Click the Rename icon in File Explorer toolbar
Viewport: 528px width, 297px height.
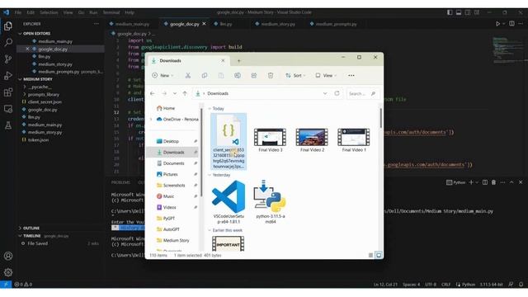(x=238, y=75)
